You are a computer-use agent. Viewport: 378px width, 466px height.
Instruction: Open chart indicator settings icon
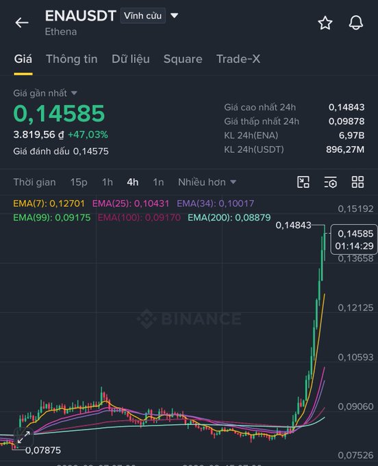[x=330, y=182]
